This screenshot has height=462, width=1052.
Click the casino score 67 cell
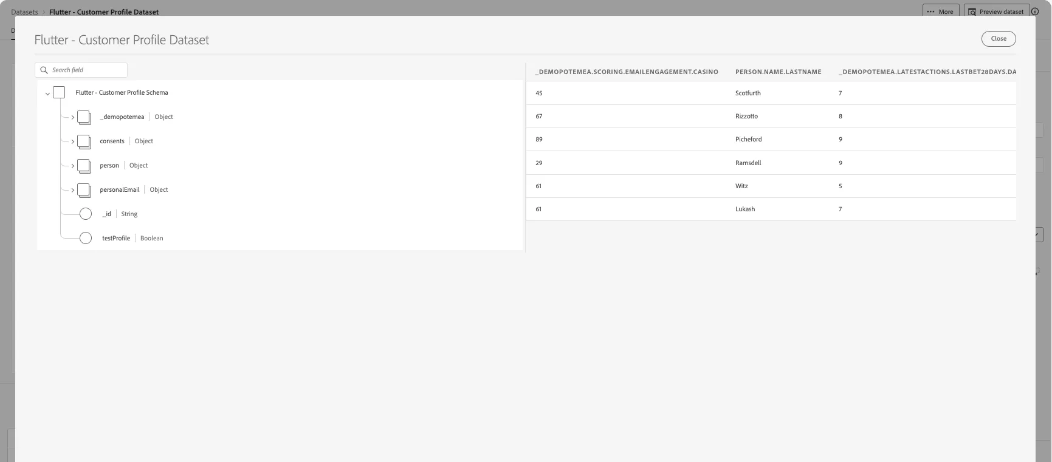539,116
